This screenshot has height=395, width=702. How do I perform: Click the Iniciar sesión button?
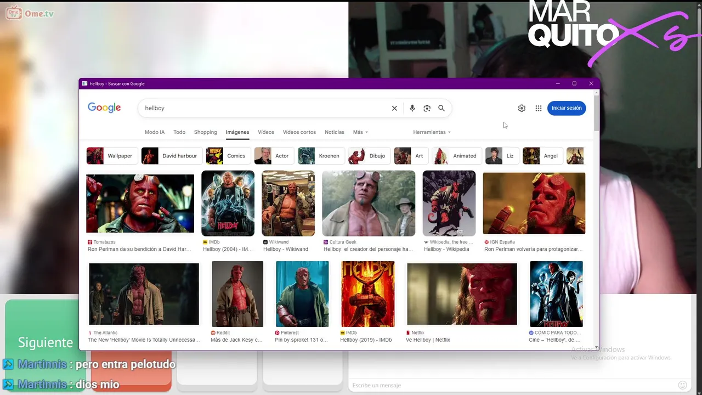click(x=567, y=108)
